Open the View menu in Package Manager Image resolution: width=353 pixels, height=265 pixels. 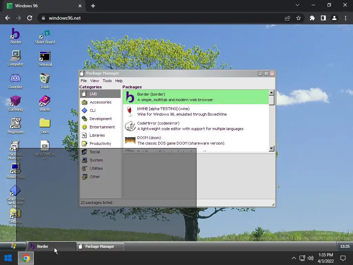pyautogui.click(x=94, y=81)
